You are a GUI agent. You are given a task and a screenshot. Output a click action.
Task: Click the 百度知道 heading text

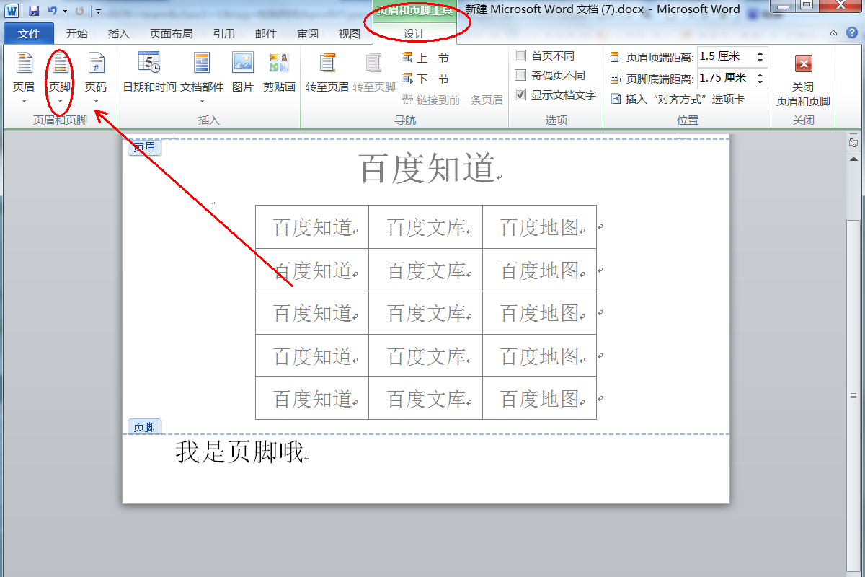point(427,168)
